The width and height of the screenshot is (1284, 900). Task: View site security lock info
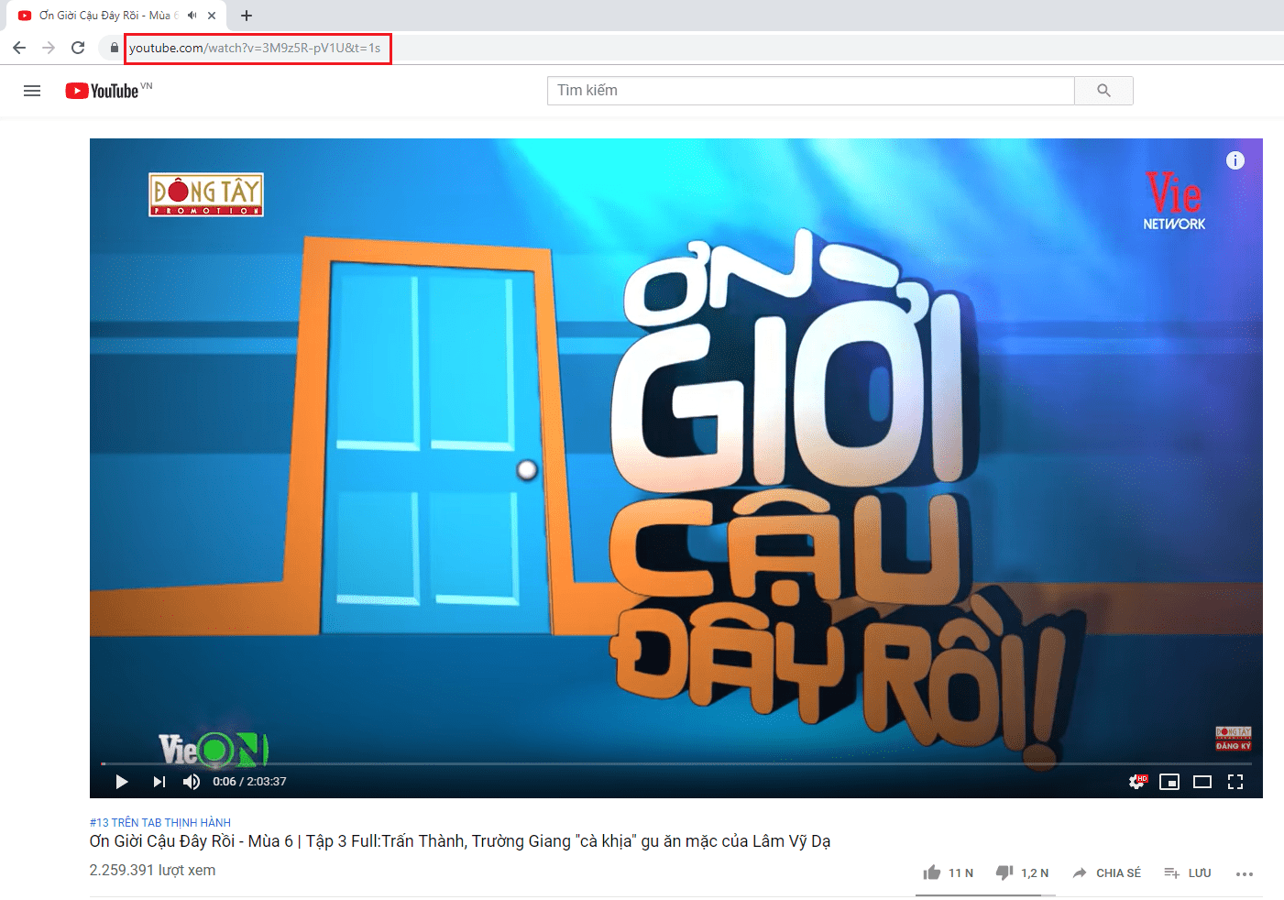(x=115, y=48)
